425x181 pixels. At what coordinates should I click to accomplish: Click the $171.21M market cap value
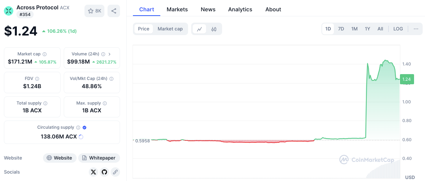click(20, 62)
